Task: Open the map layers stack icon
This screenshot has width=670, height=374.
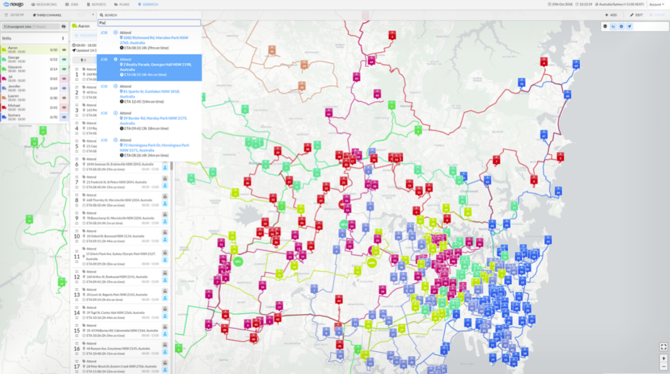Action: 605,26
